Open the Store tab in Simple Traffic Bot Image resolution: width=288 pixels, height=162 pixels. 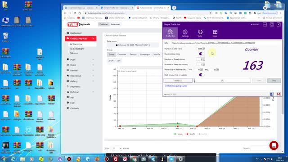point(215,33)
